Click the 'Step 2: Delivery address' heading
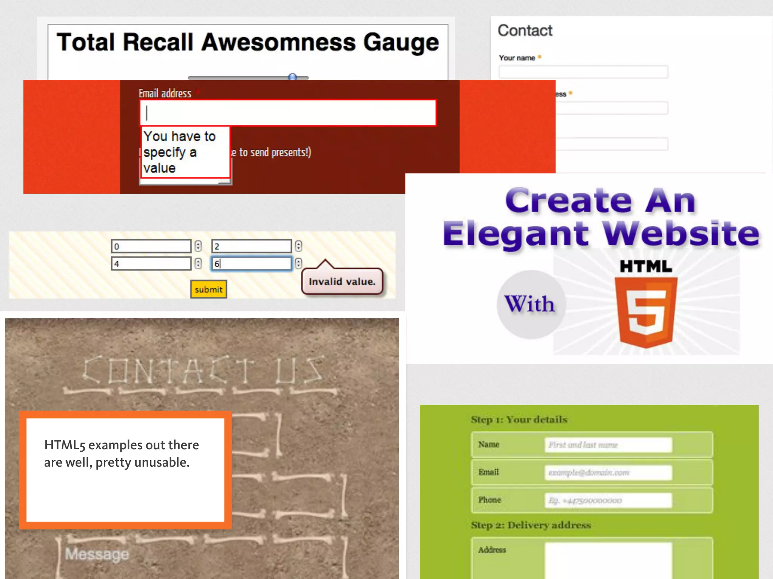Viewport: 773px width, 579px height. tap(531, 525)
